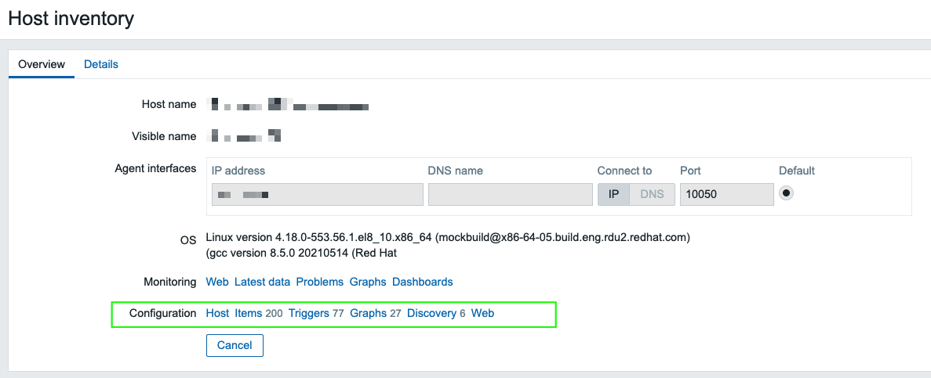Image resolution: width=931 pixels, height=378 pixels.
Task: Open Web link in Configuration row
Action: click(482, 313)
